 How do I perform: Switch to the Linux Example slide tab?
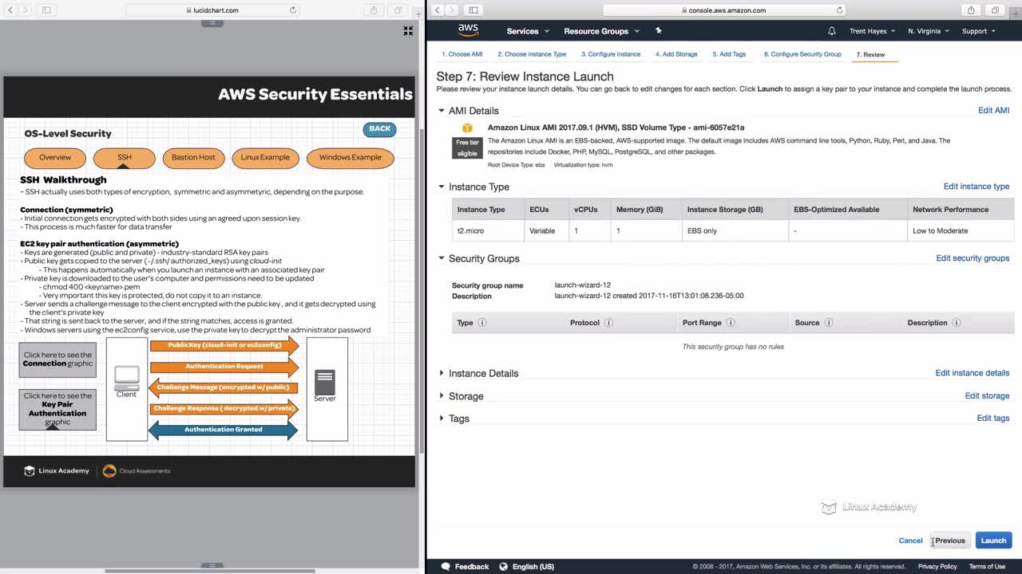coord(265,157)
